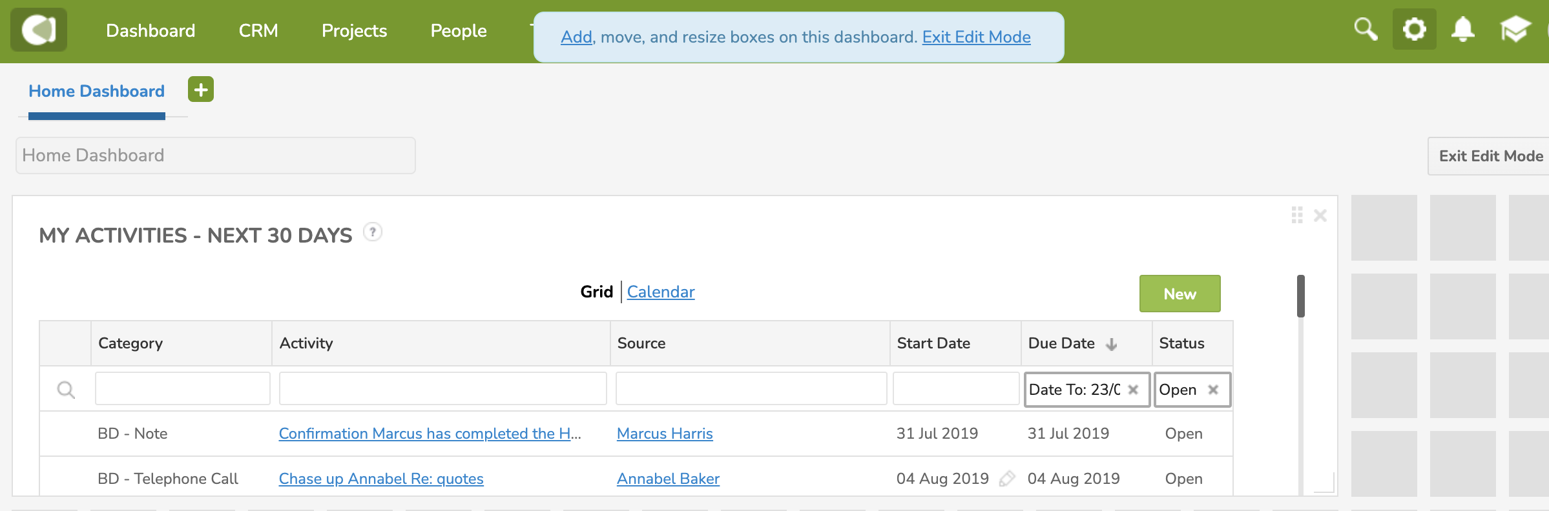1549x511 pixels.
Task: Click pencil icon next to 04 Aug 2019
Action: (1006, 479)
